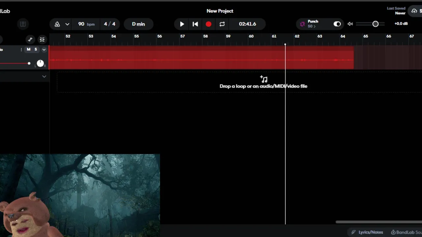Click the red Record button

208,24
